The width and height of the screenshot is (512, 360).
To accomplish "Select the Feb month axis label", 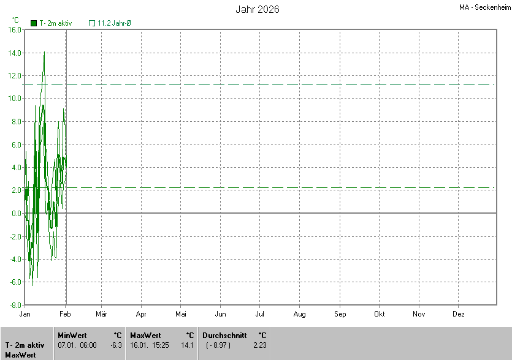I will [65, 314].
